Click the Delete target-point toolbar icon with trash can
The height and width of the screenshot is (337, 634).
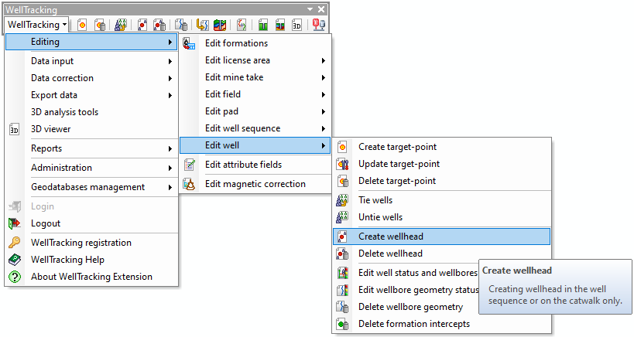[100, 25]
